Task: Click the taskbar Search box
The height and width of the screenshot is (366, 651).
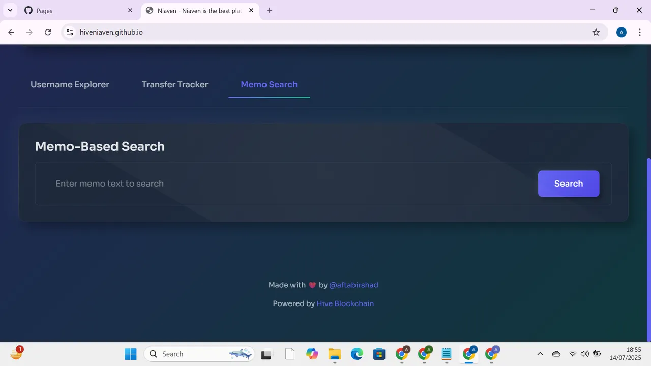Action: (x=199, y=354)
